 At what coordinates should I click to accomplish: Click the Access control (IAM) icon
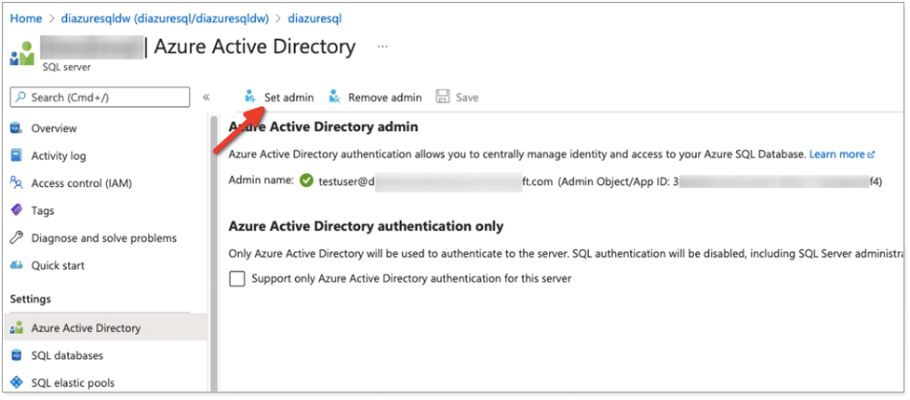tap(16, 183)
